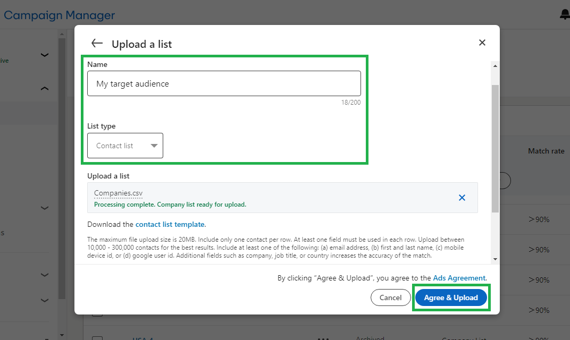This screenshot has height=340, width=570.
Task: Open the List type dropdown
Action: pyautogui.click(x=125, y=146)
